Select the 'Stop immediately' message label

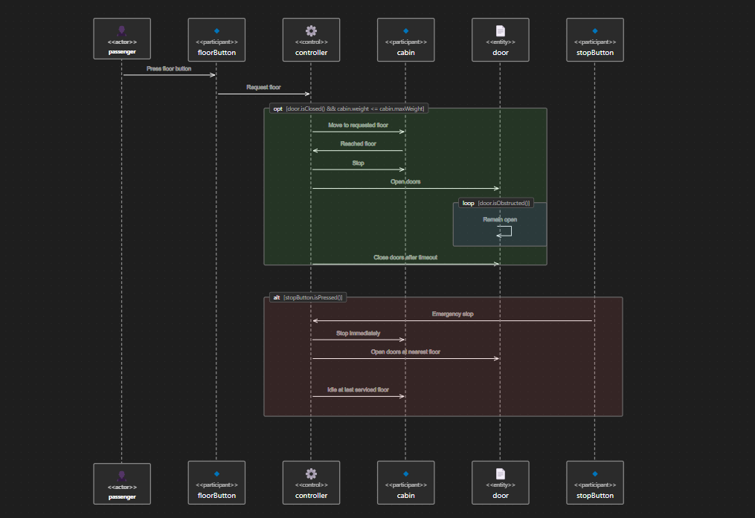(x=359, y=333)
